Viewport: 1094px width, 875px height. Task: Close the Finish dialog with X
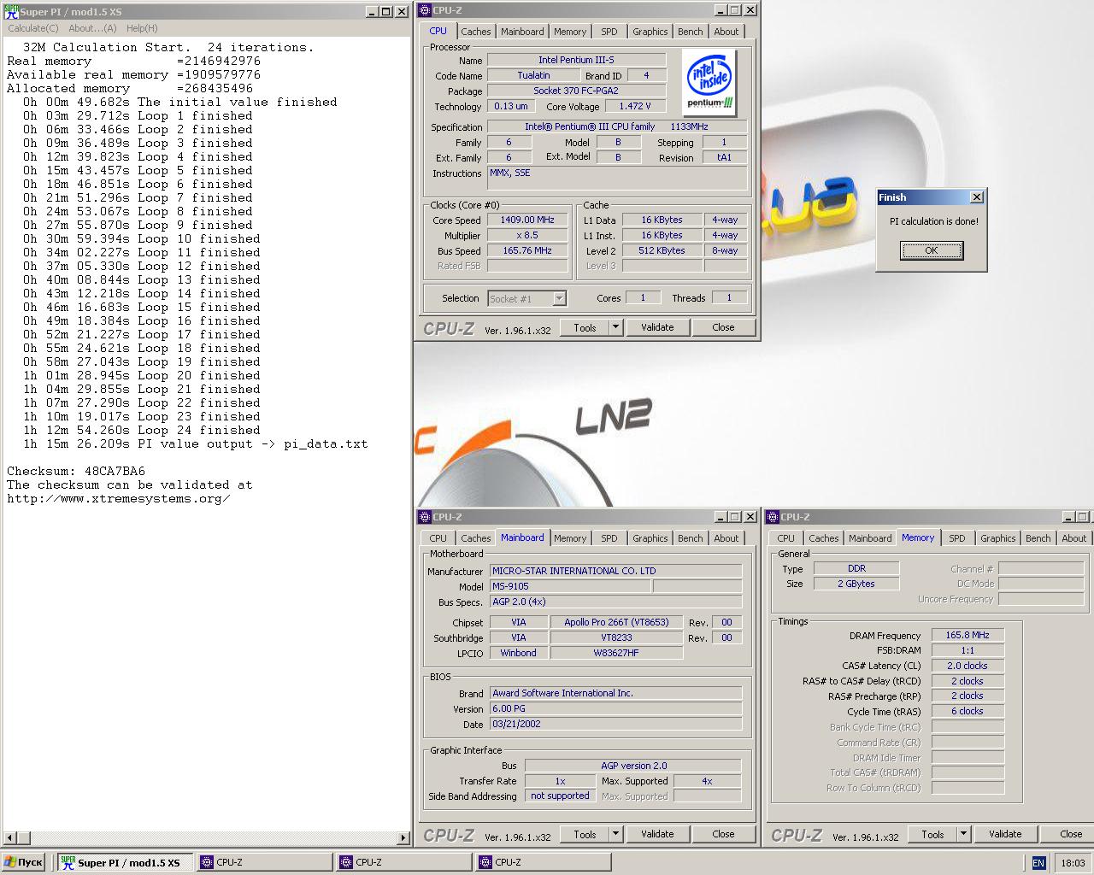click(977, 197)
